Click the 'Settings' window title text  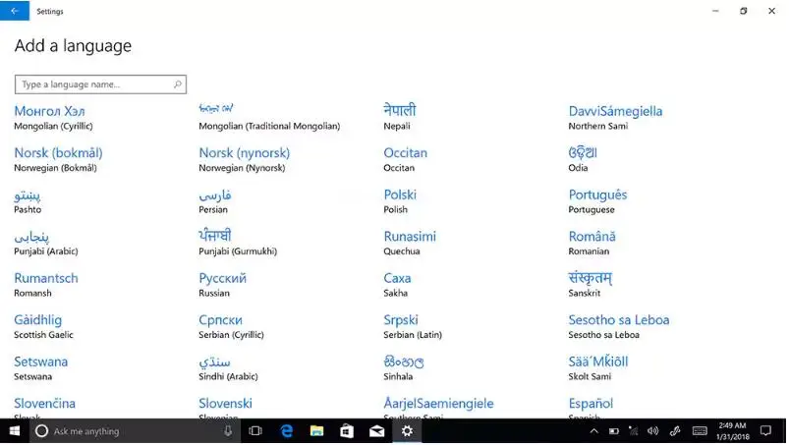(x=50, y=11)
